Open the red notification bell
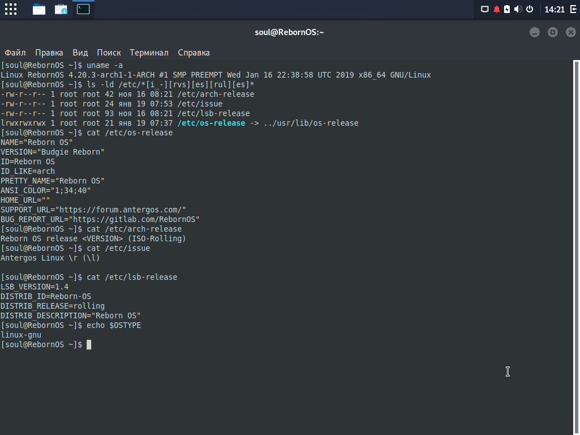580x435 pixels. coord(496,9)
